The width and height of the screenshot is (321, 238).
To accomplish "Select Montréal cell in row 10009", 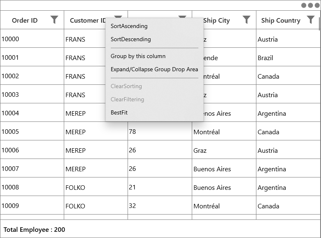I will [224, 205].
